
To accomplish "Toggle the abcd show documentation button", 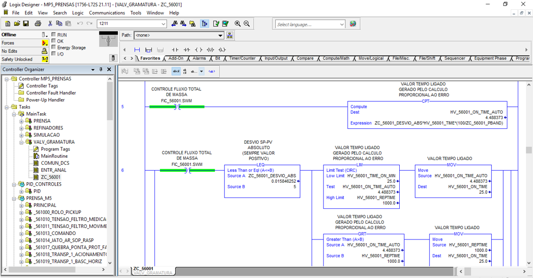I will click(176, 71).
